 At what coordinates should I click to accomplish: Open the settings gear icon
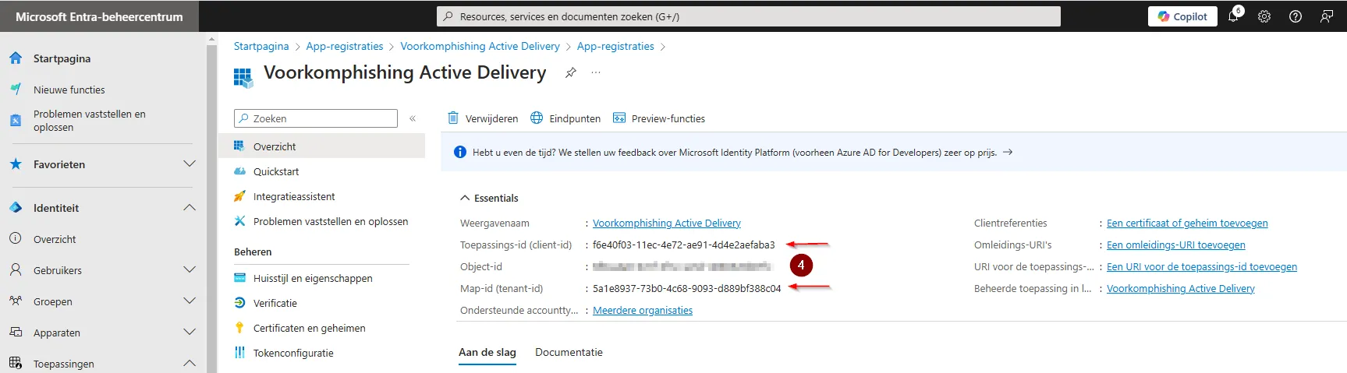[1264, 16]
